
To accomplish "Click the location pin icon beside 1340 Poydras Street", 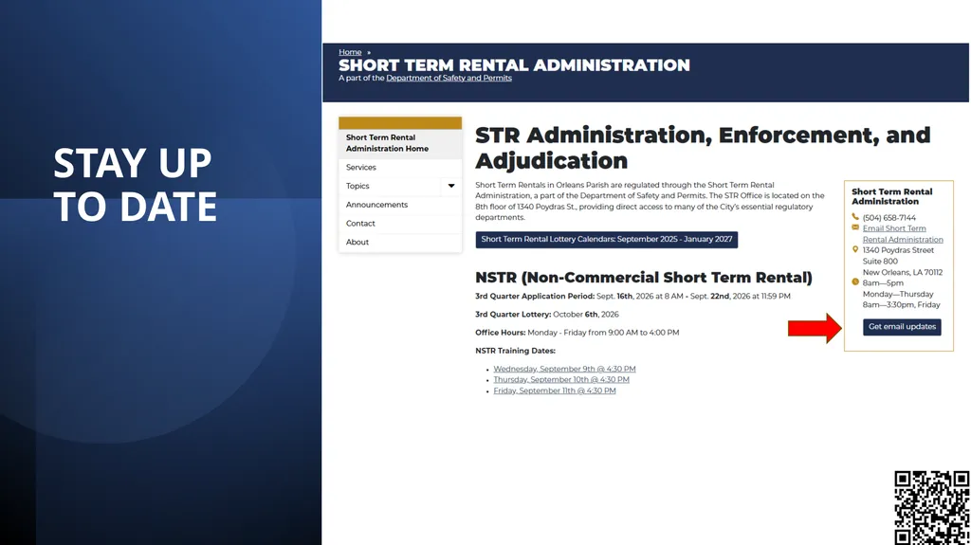I will [x=855, y=249].
